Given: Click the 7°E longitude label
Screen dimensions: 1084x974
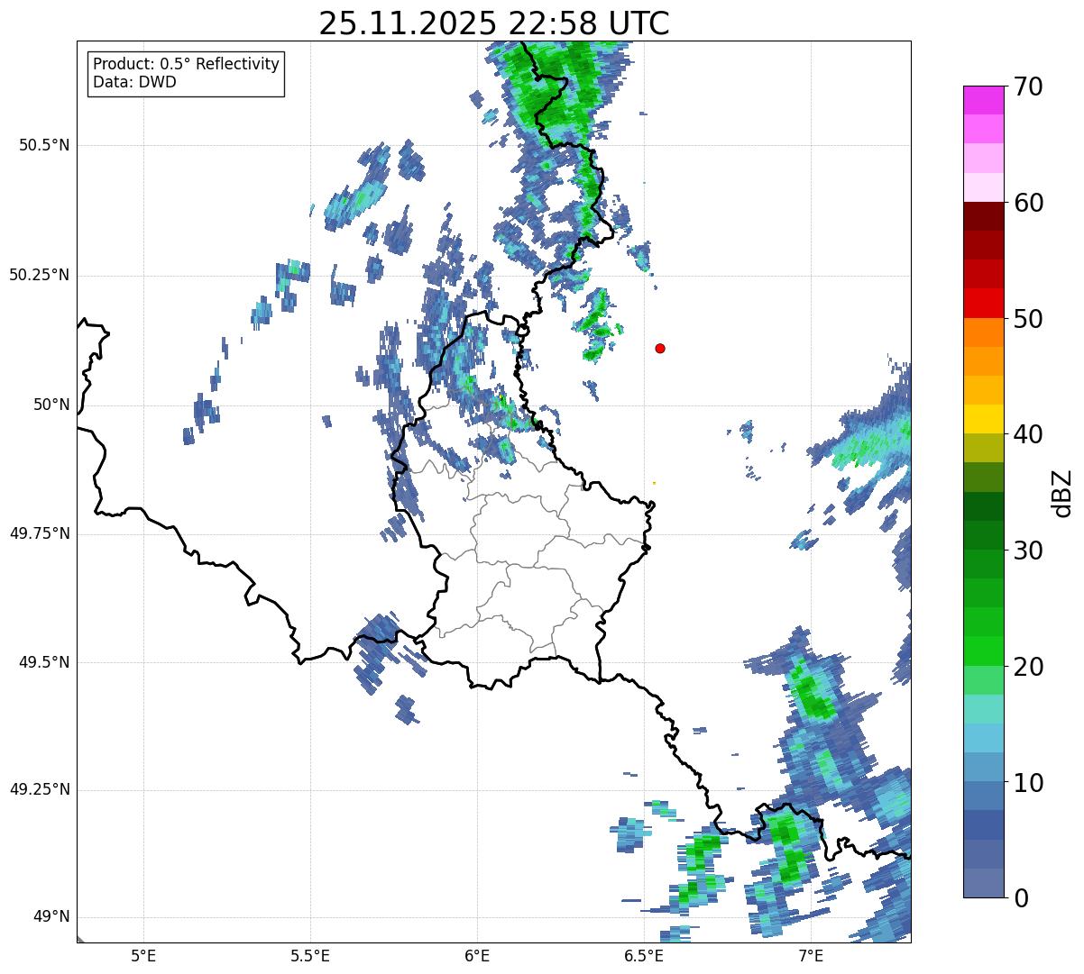Looking at the screenshot, I should click(x=811, y=955).
